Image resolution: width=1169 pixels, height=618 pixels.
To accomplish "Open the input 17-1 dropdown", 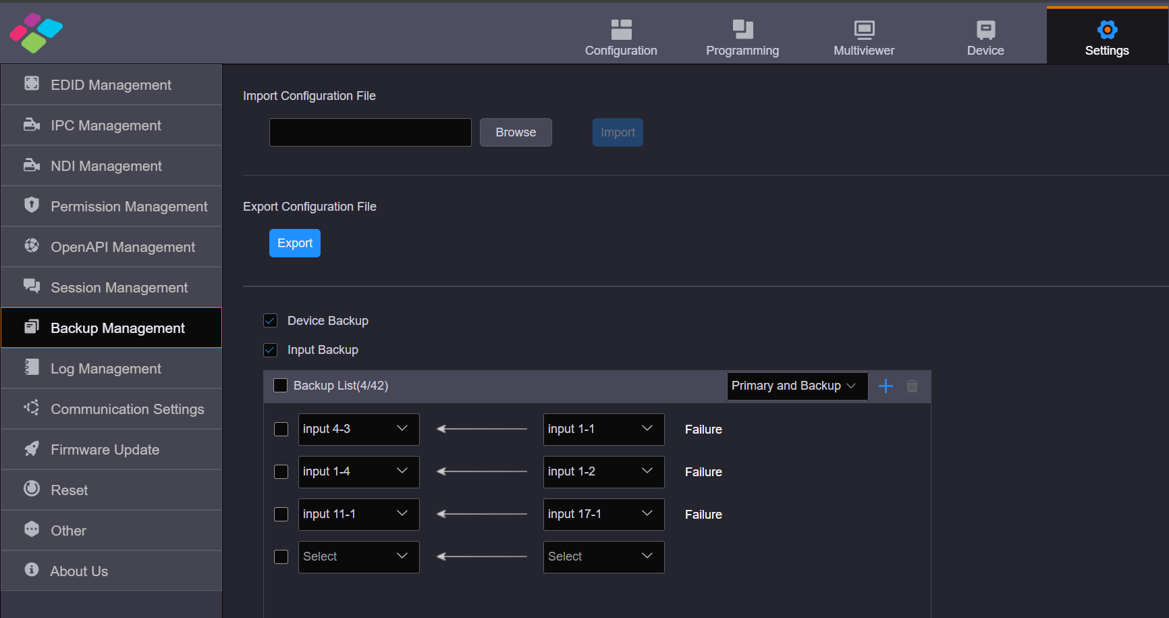I will pyautogui.click(x=603, y=514).
